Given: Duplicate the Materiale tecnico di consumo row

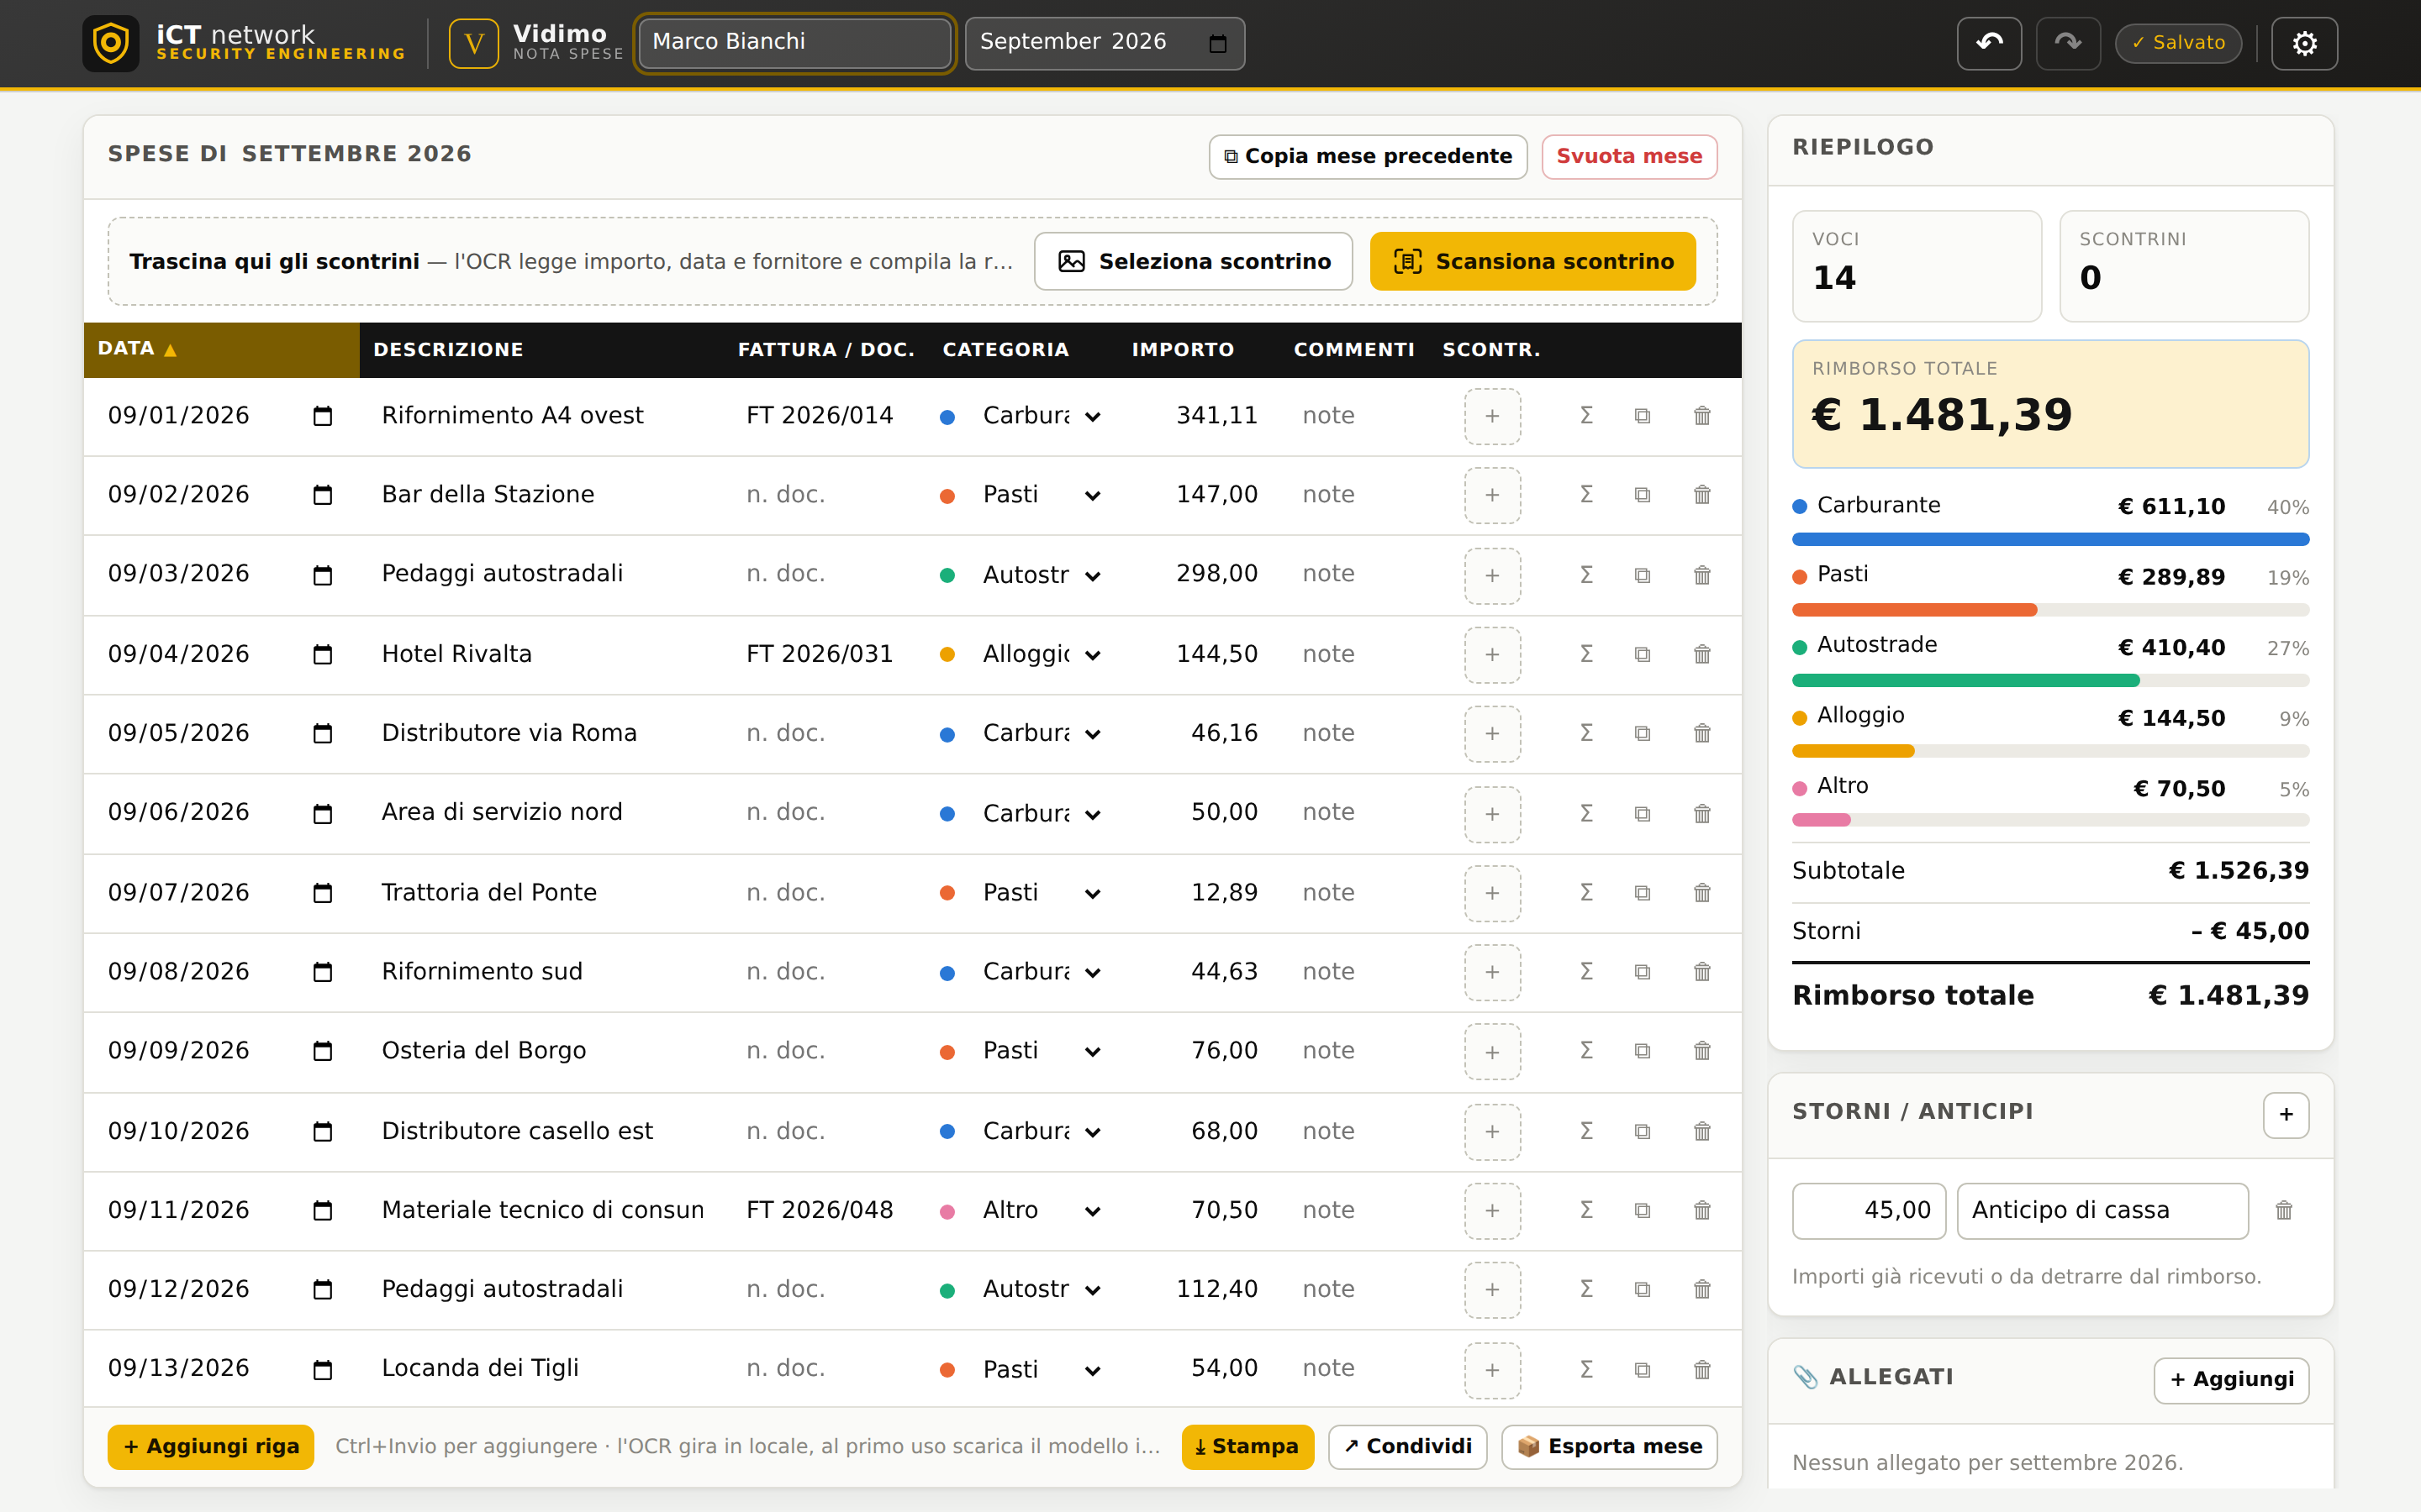Looking at the screenshot, I should tap(1642, 1210).
